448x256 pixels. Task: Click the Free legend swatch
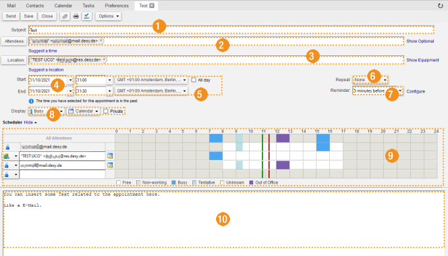118,182
